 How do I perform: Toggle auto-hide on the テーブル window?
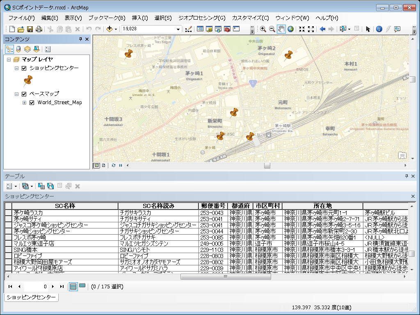tap(406, 176)
